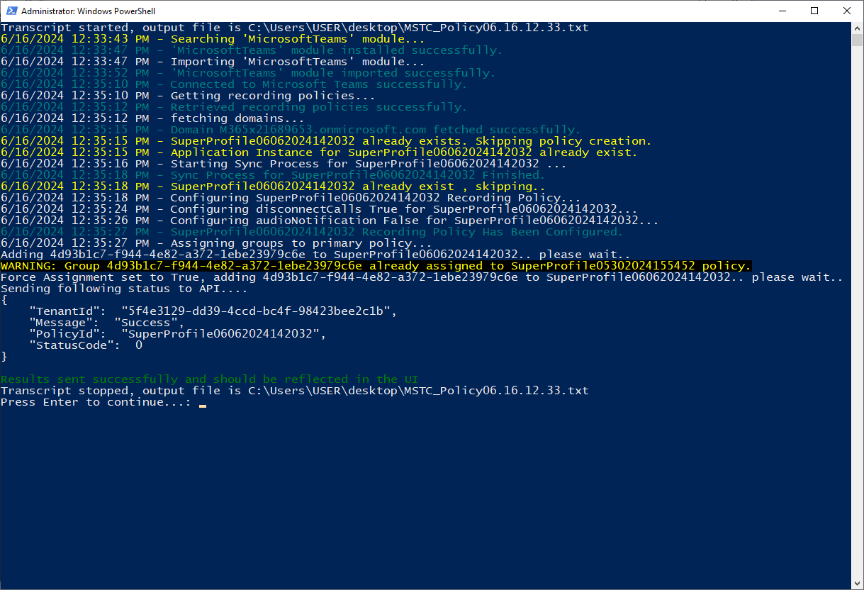Click the highlighted WARNING: Group line
Viewport: 864px width, 590px height.
[376, 266]
